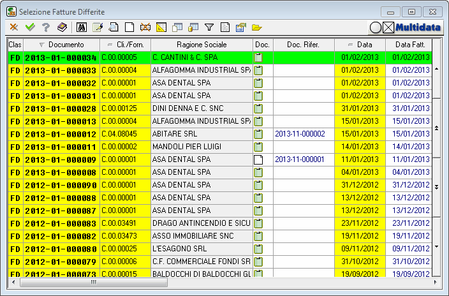The image size is (449, 296).
Task: Sort by Data column header
Action: (360, 45)
